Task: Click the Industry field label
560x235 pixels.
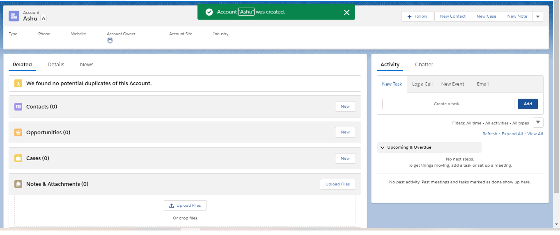Action: pyautogui.click(x=221, y=34)
